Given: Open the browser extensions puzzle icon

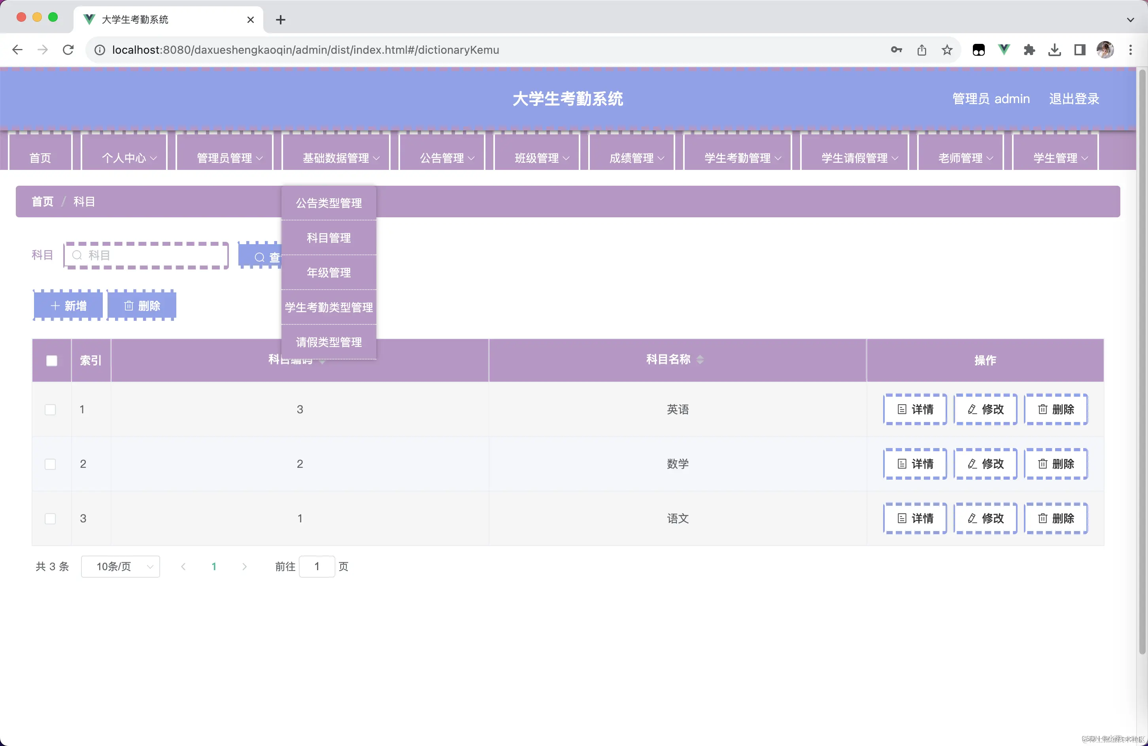Looking at the screenshot, I should click(x=1029, y=50).
